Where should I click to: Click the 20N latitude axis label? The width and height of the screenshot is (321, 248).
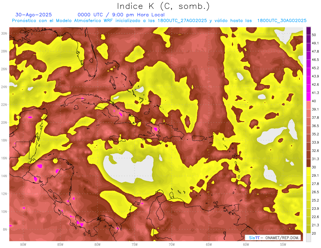point(4,123)
